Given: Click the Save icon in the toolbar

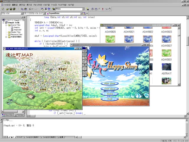Looking at the screenshot, I should pyautogui.click(x=11, y=9).
